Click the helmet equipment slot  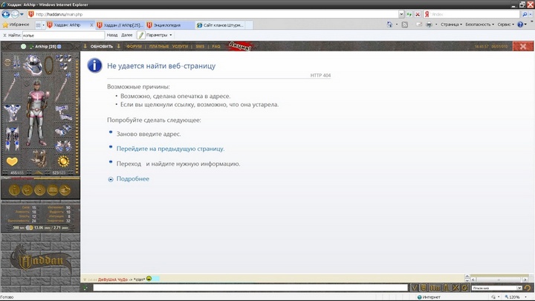tap(33, 65)
